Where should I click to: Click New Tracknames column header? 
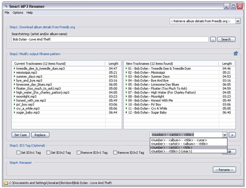pyautogui.click(x=171, y=64)
